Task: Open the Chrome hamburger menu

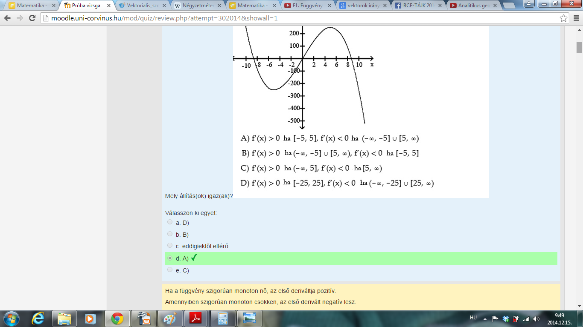Action: [x=576, y=18]
